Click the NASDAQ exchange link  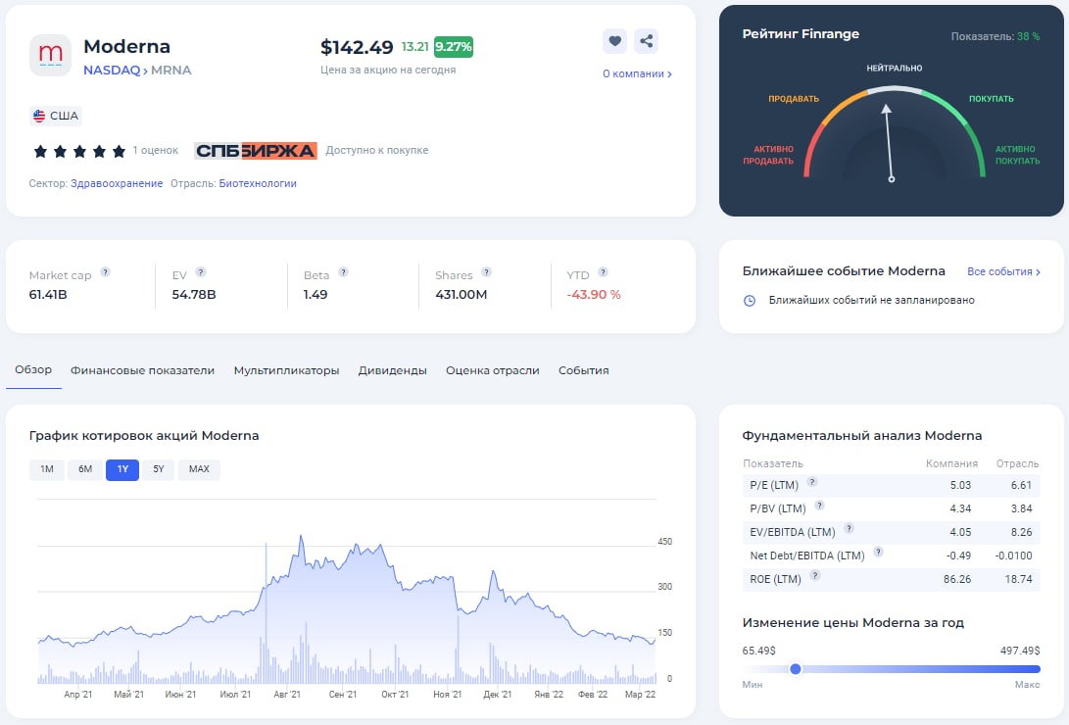coord(112,71)
